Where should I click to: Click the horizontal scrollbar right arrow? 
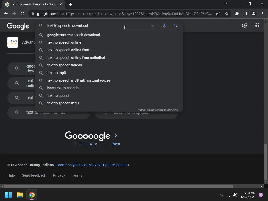click(x=261, y=186)
